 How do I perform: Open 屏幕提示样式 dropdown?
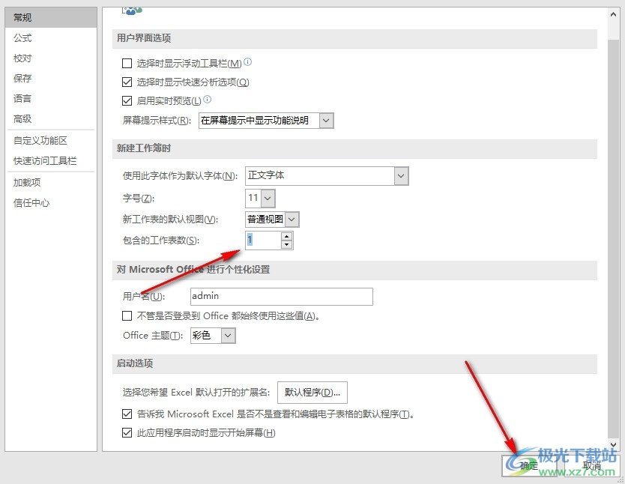(326, 121)
